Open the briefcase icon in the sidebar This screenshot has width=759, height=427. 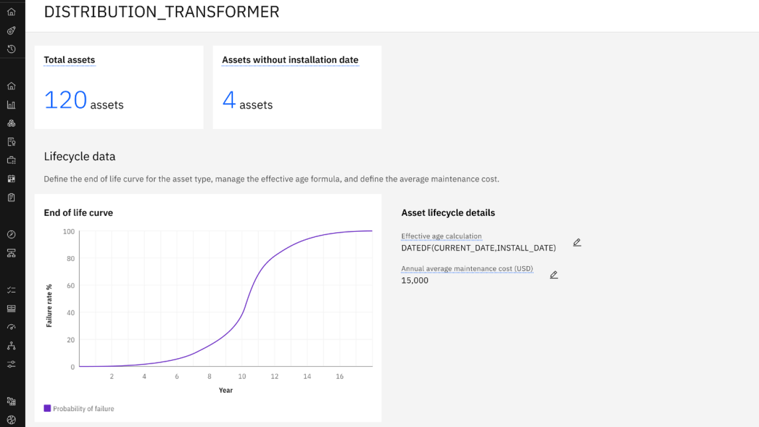(11, 160)
